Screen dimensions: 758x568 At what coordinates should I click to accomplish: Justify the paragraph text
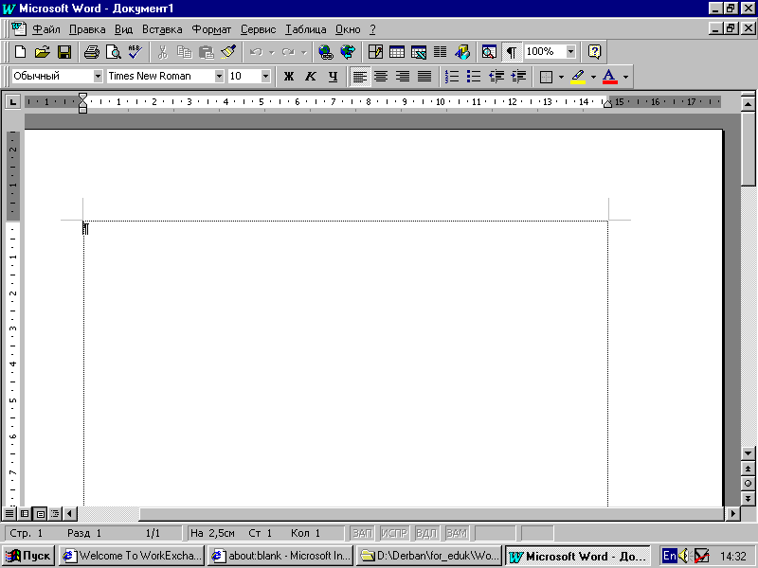(x=424, y=77)
